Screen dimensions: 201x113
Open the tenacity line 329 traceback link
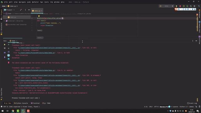coord(49,75)
